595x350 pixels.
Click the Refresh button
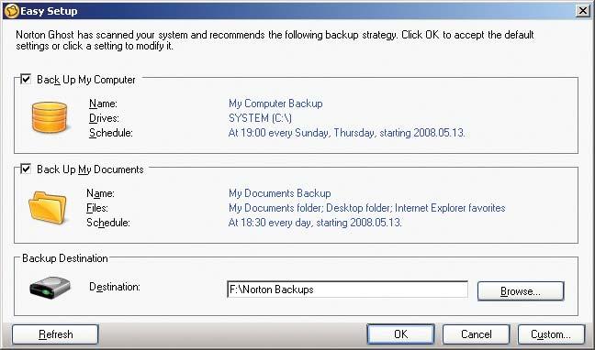pos(55,334)
